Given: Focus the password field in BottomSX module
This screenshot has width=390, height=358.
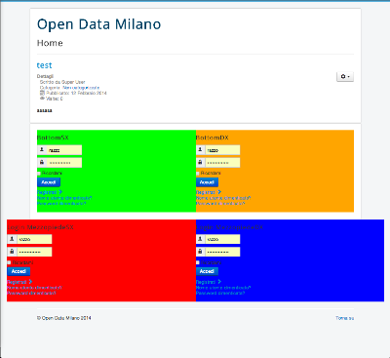Looking at the screenshot, I should (x=64, y=163).
